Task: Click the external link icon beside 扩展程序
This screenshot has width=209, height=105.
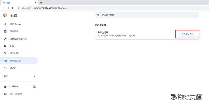Action: tap(34, 87)
